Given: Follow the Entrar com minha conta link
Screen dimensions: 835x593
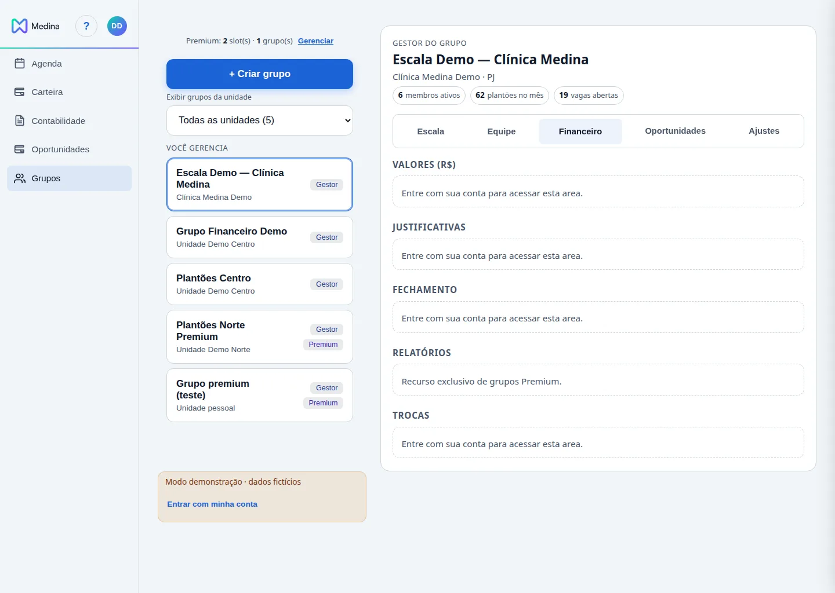Looking at the screenshot, I should click(x=212, y=504).
